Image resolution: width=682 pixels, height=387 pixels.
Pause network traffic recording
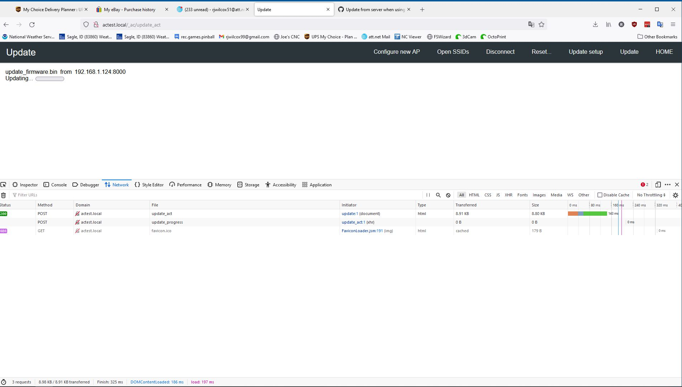(428, 195)
